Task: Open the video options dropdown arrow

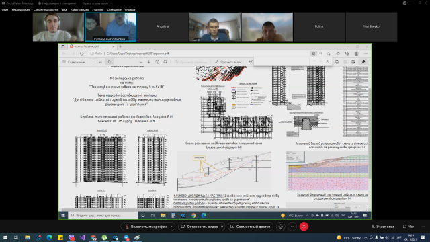Action: (x=222, y=227)
